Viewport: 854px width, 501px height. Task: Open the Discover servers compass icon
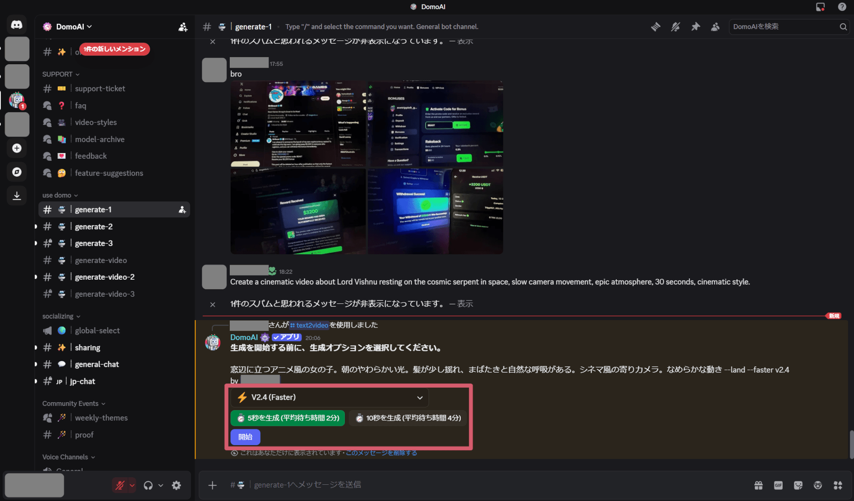(17, 172)
